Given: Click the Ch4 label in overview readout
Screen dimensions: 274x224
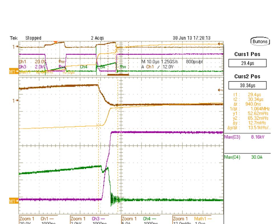Looking at the screenshot, I should tap(84, 67).
